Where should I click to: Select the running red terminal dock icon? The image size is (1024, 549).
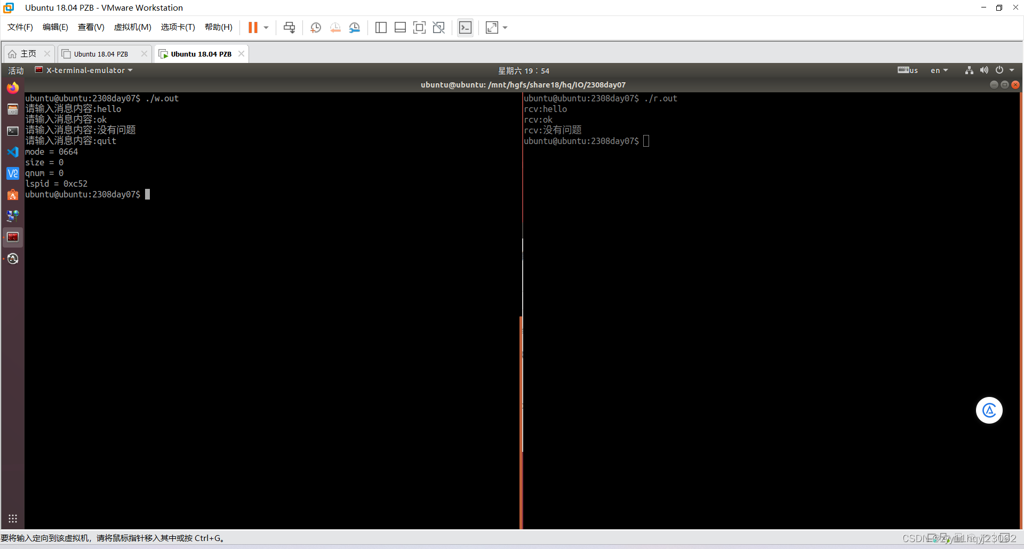13,237
